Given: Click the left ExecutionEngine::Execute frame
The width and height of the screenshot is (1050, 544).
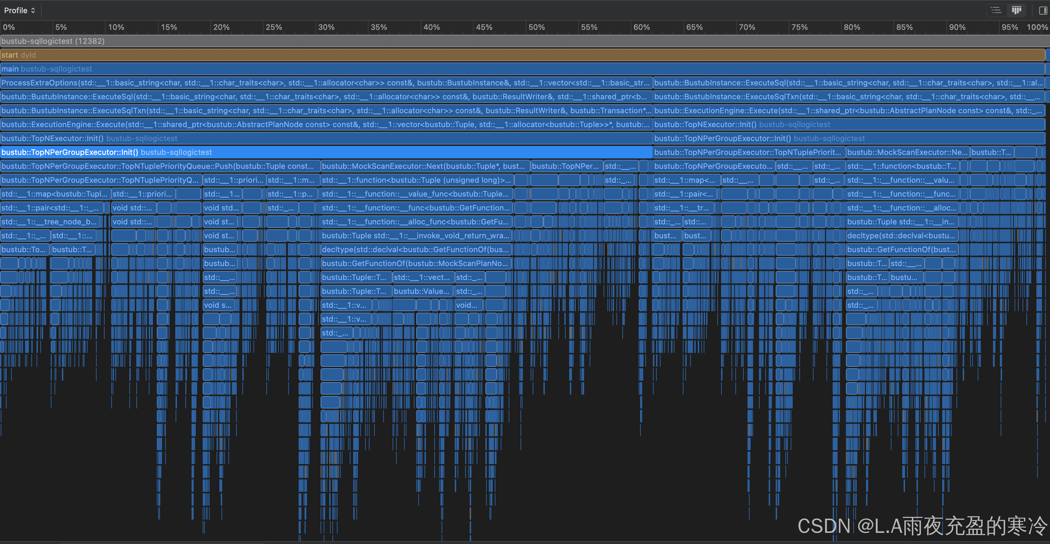Looking at the screenshot, I should 325,125.
